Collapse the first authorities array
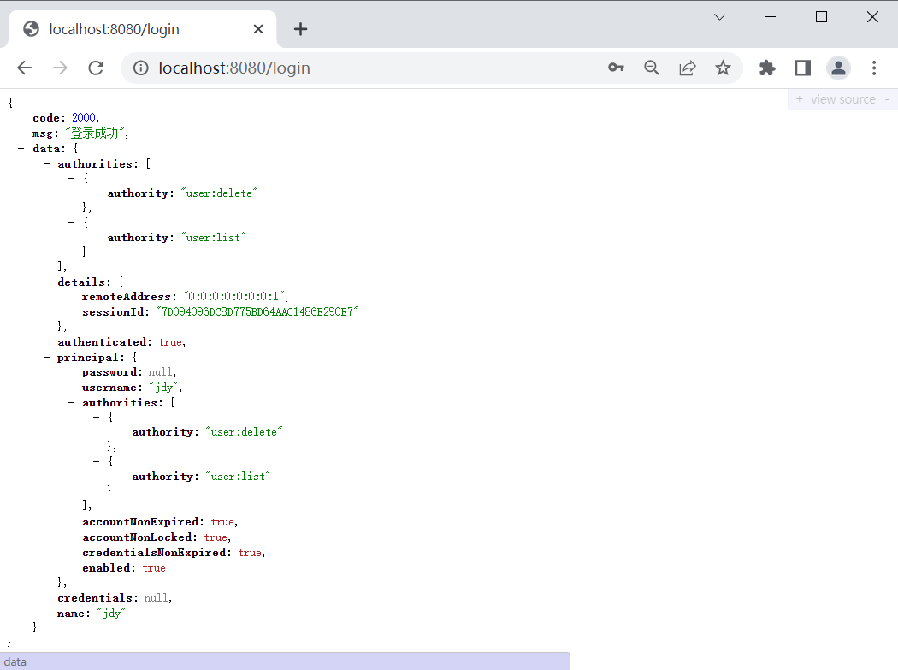Image resolution: width=898 pixels, height=670 pixels. (x=46, y=163)
